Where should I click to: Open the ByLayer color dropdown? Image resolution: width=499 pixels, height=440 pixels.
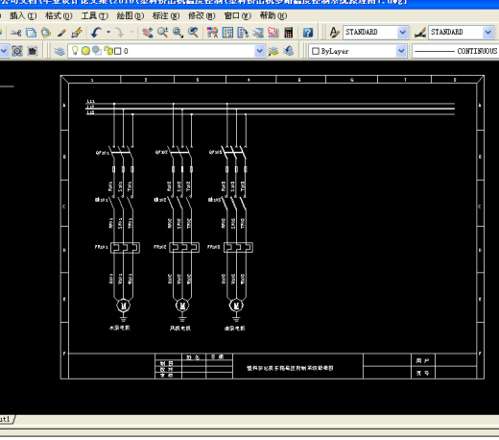401,51
